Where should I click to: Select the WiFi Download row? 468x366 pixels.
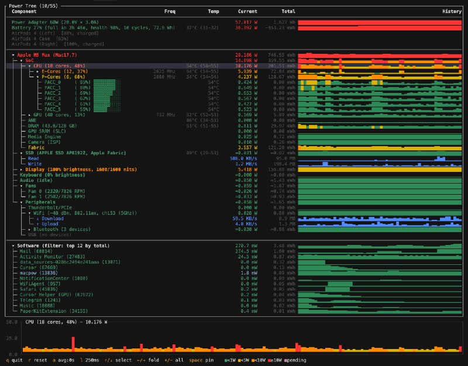[x=234, y=219]
